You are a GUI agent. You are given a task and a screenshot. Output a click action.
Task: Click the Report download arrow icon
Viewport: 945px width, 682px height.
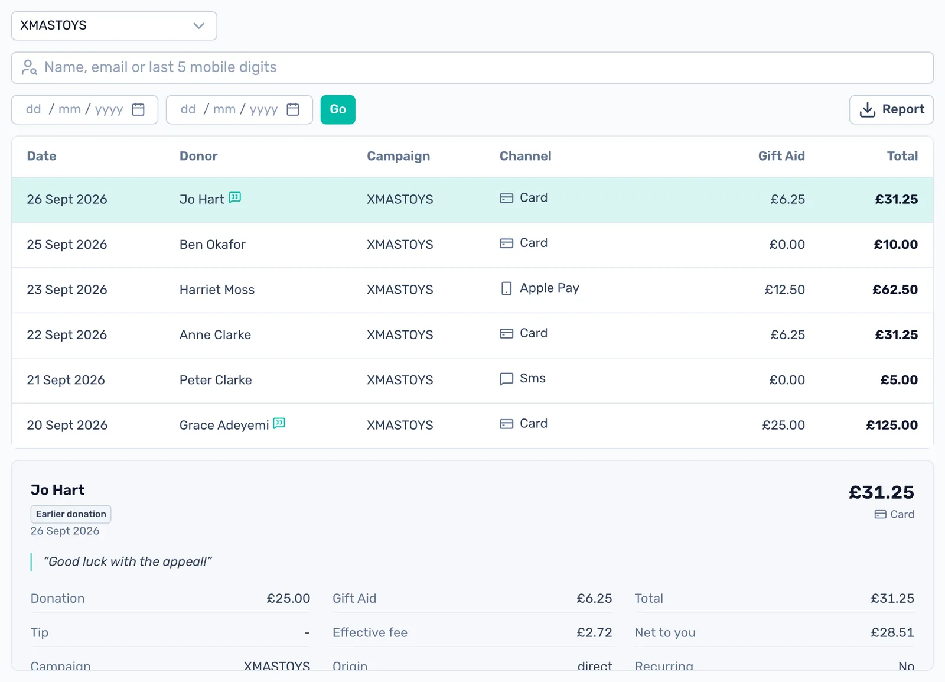pos(867,109)
